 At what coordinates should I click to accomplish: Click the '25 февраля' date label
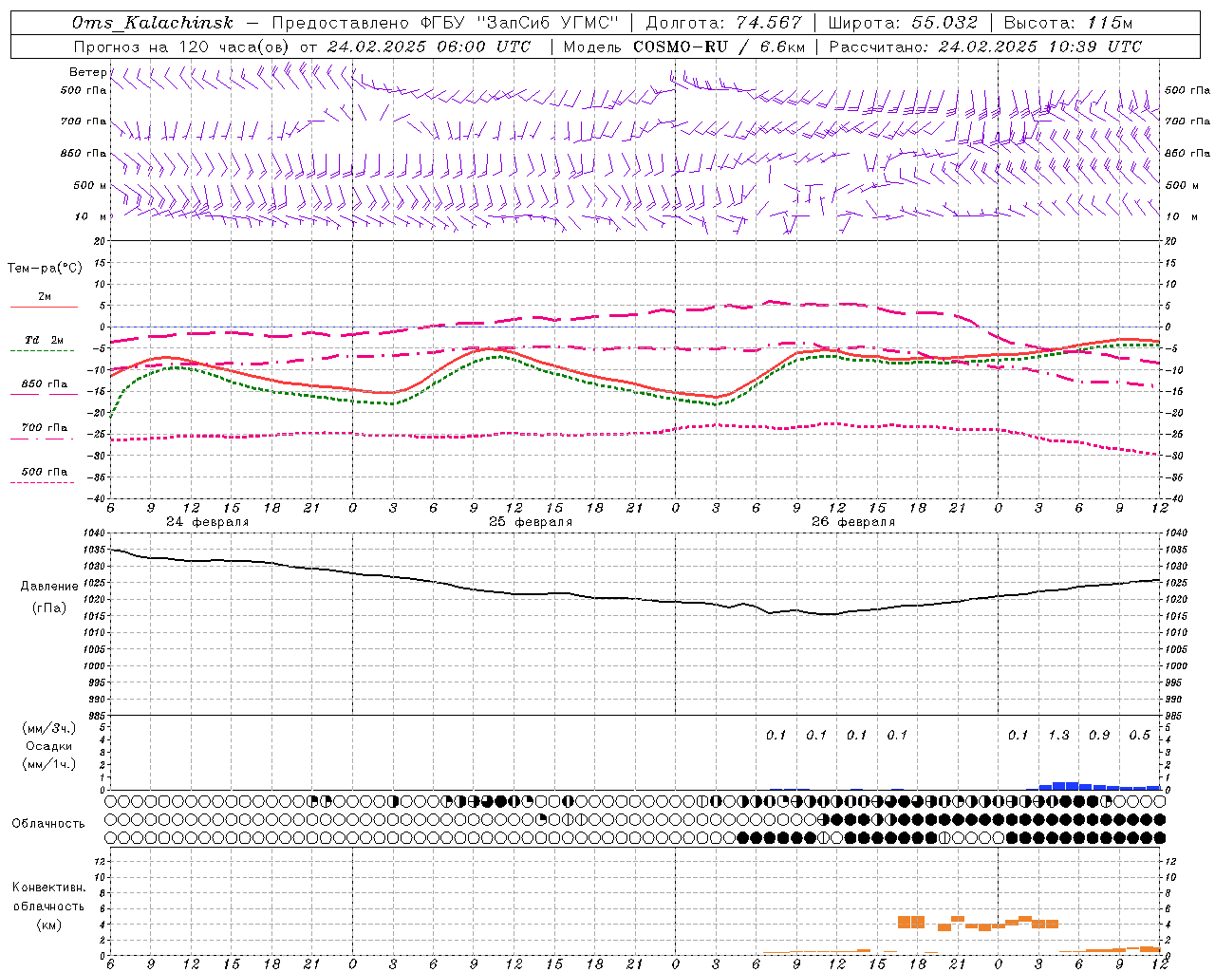click(531, 522)
